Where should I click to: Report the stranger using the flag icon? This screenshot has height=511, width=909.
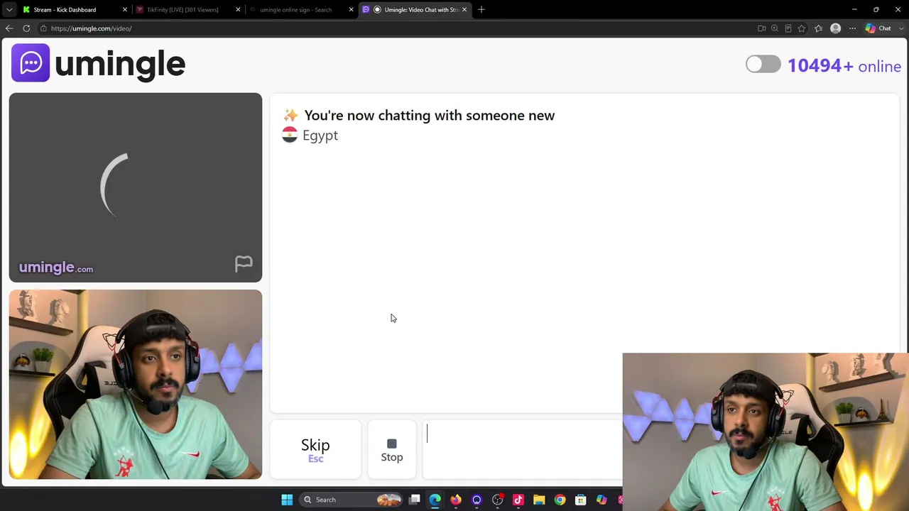[244, 264]
